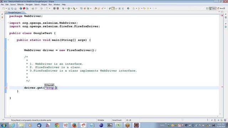Click the Run External Tools icon

(x=74, y=9)
